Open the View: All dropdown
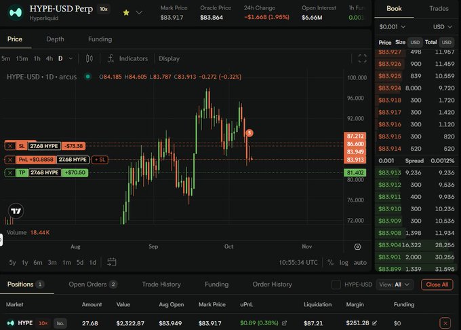The height and width of the screenshot is (330, 461). coord(395,285)
